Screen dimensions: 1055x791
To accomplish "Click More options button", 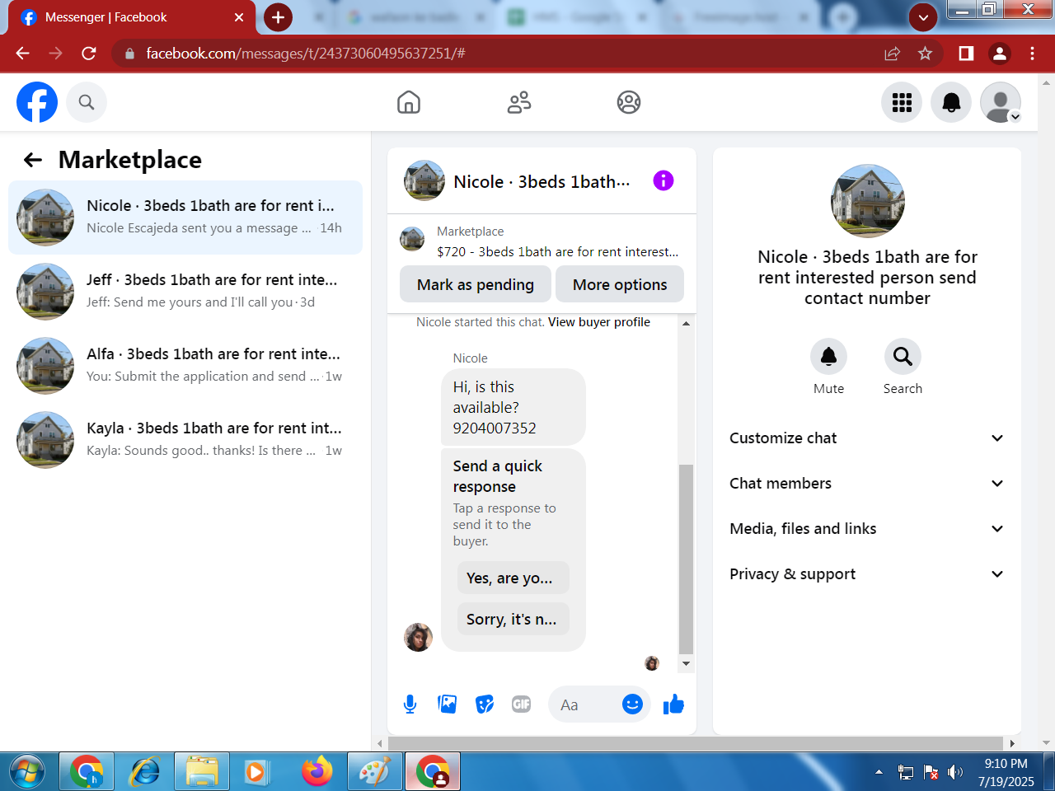I will pos(620,284).
